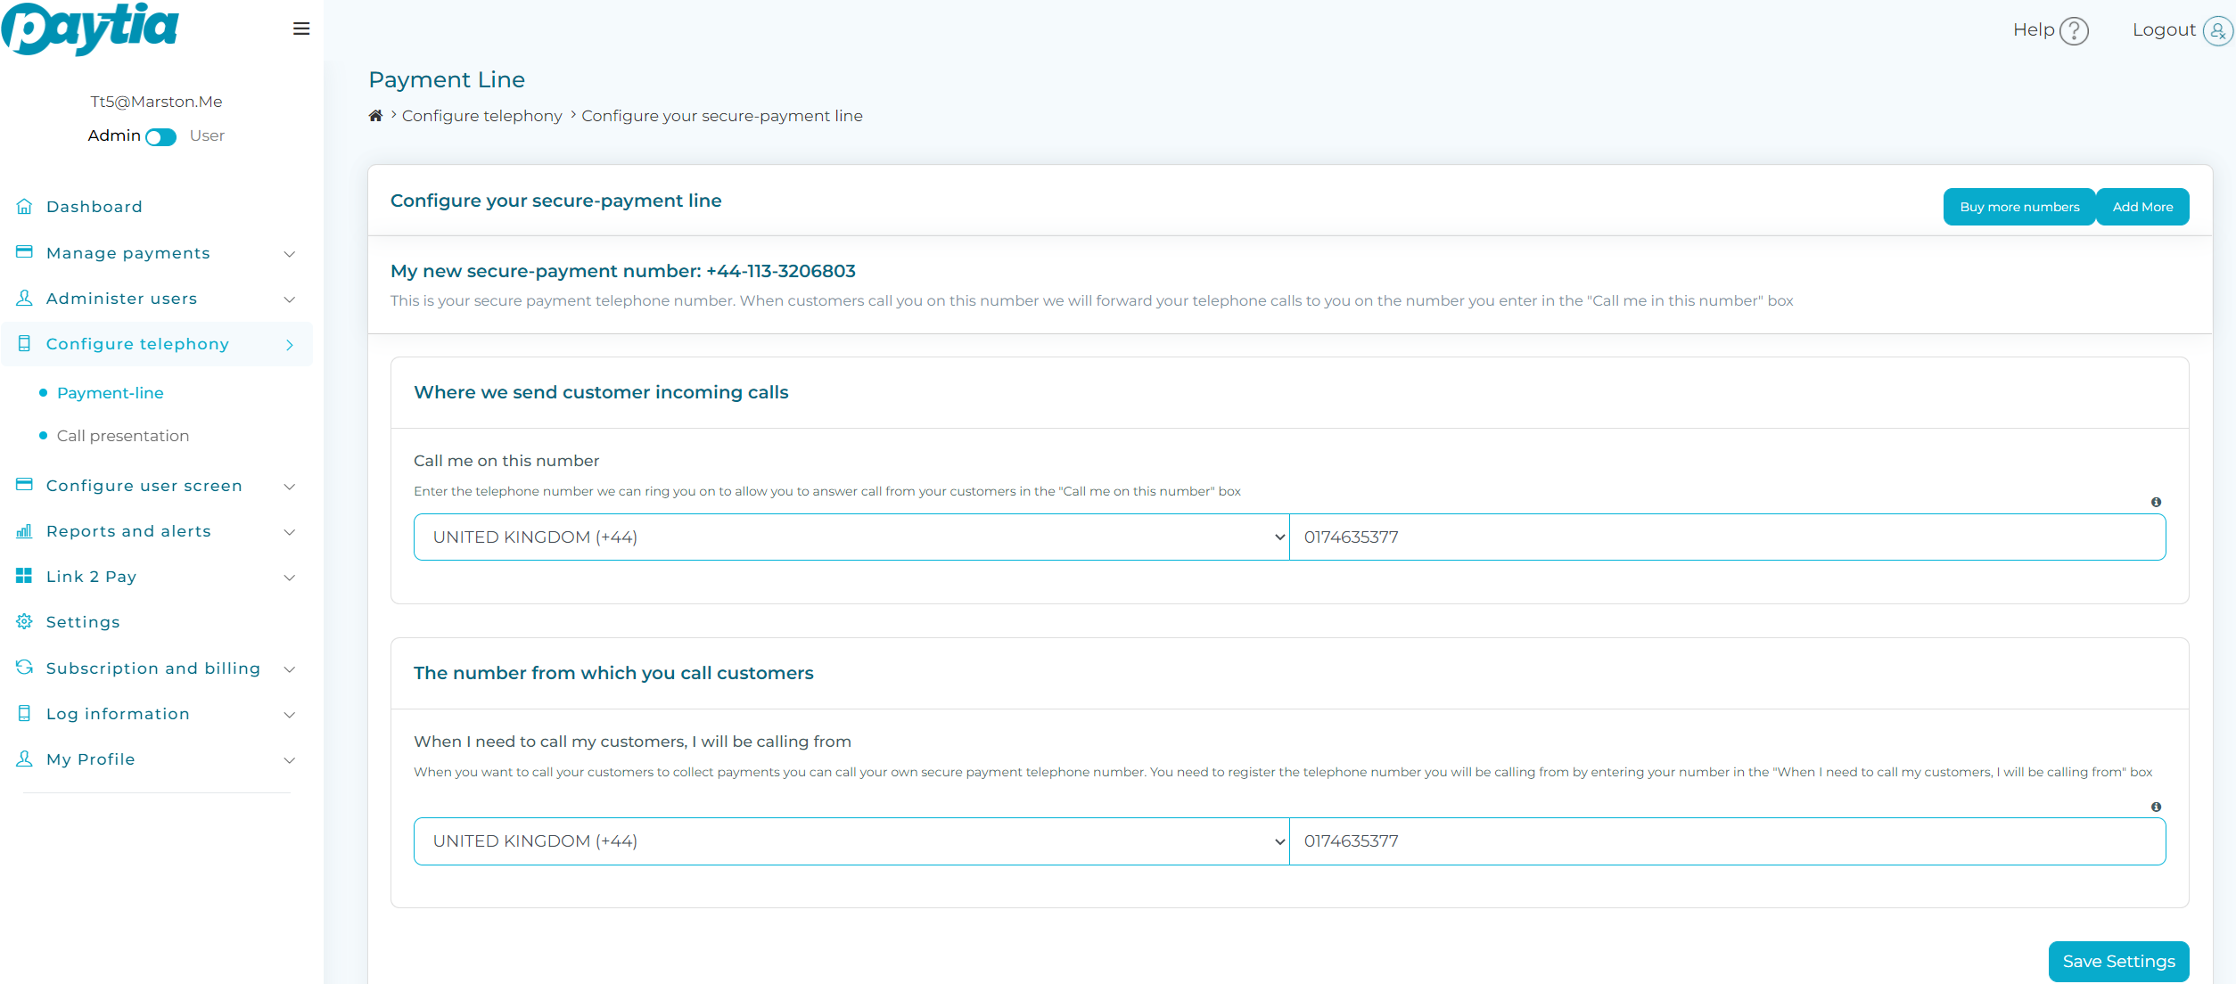Click the Manage payments card icon

(x=24, y=252)
